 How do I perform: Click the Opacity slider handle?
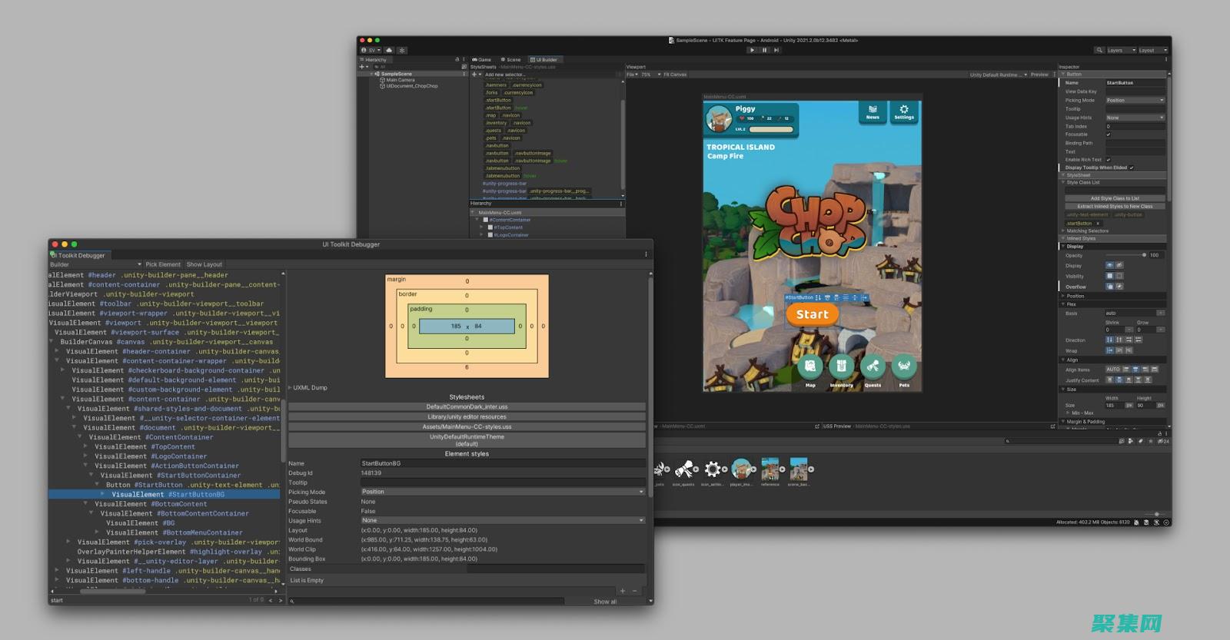1144,255
